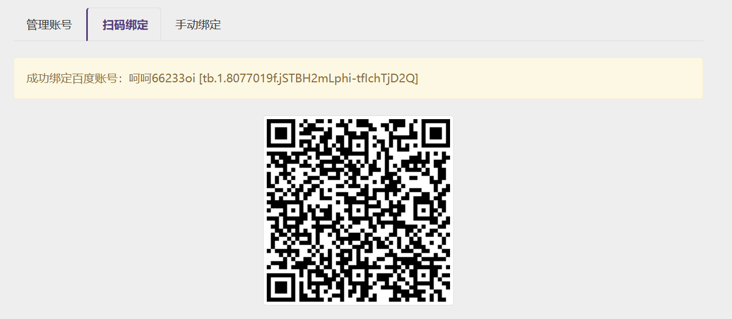
Task: Click the 成功绑定百度账号 message text
Action: tap(72, 79)
